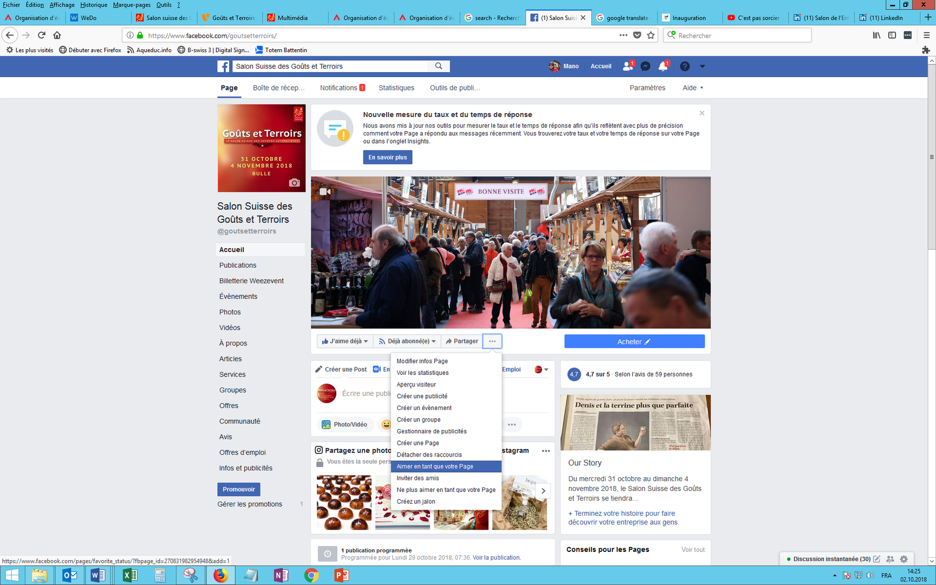Click Photo/Vidéo button in post composer

coord(344,424)
